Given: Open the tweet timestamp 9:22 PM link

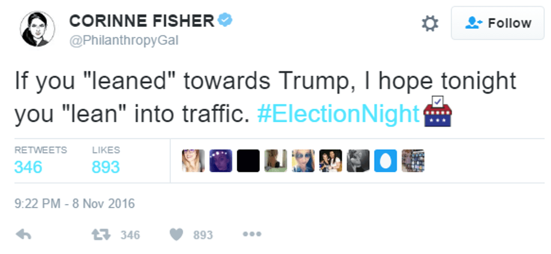Looking at the screenshot, I should (x=75, y=204).
